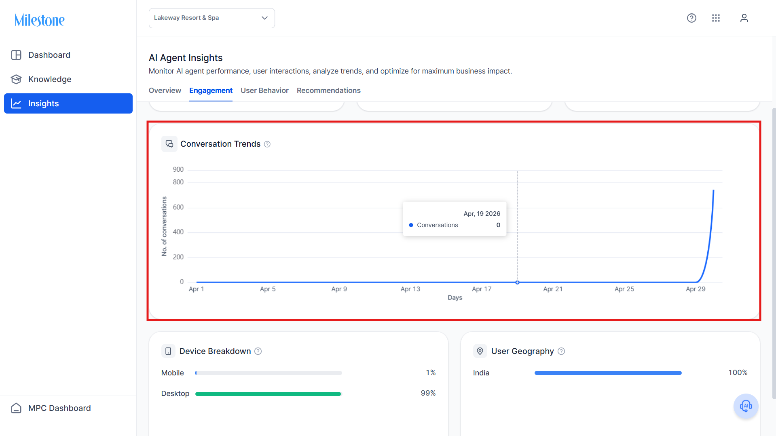Click the dropdown chevron arrow
The width and height of the screenshot is (776, 436).
click(x=264, y=18)
